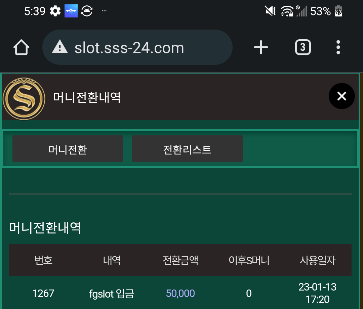This screenshot has height=309, width=363.
Task: Switch to the 머니전환 tab
Action: [68, 149]
